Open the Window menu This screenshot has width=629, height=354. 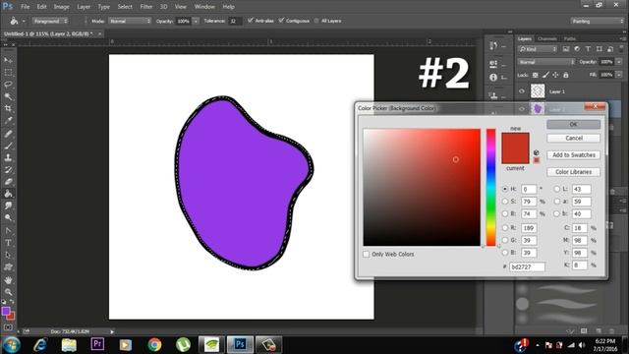coord(204,7)
